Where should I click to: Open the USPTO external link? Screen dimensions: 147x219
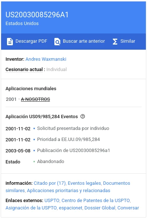[52, 201]
